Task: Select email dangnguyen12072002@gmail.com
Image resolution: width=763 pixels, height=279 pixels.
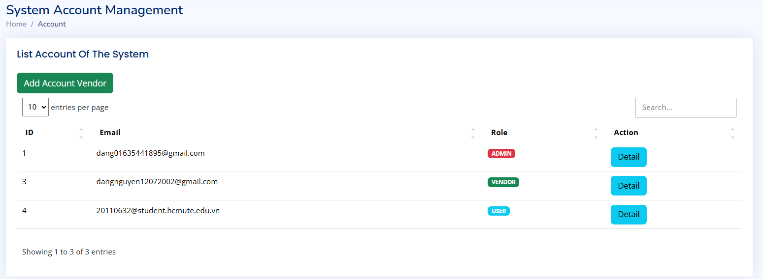Action: click(x=157, y=182)
